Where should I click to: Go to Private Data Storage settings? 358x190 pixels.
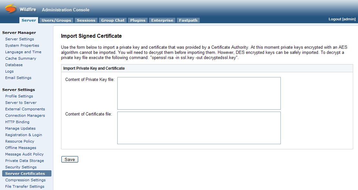(25, 161)
